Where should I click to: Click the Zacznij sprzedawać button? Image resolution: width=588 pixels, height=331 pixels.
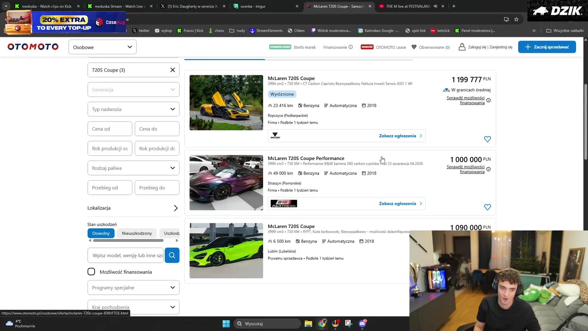pos(547,47)
